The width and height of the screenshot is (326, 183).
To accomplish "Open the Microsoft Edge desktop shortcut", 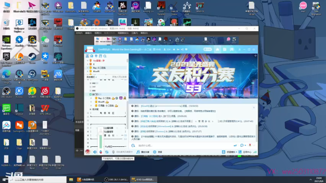I will (x=6, y=76).
